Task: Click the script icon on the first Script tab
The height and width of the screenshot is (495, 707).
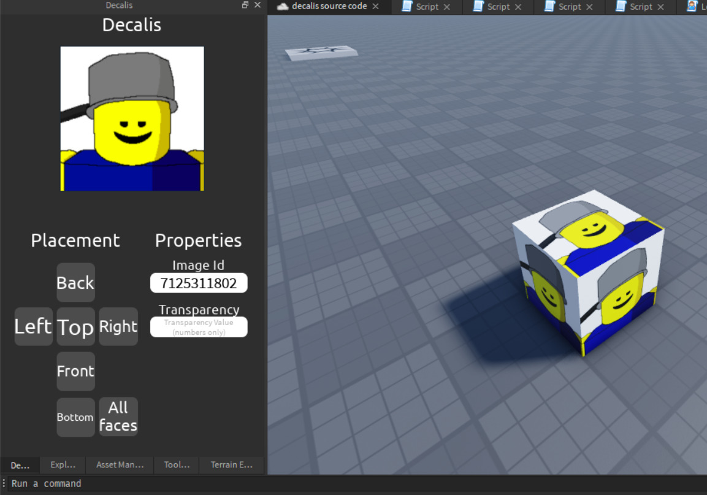Action: (406, 7)
